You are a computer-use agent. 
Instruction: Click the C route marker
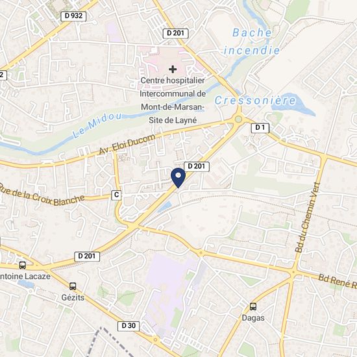(x=116, y=195)
